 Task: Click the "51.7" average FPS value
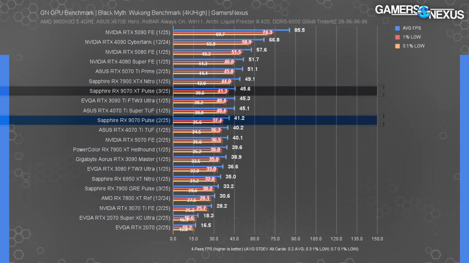(254, 60)
